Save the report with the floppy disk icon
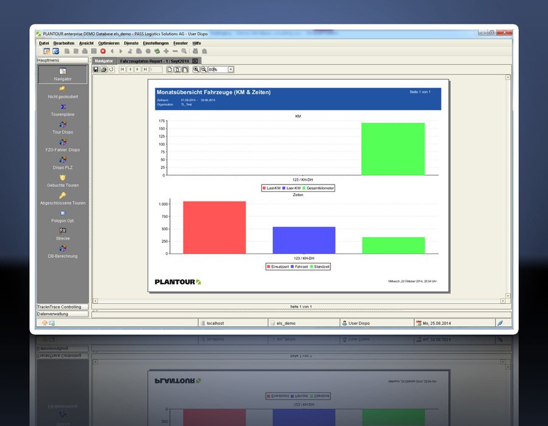 coord(96,69)
